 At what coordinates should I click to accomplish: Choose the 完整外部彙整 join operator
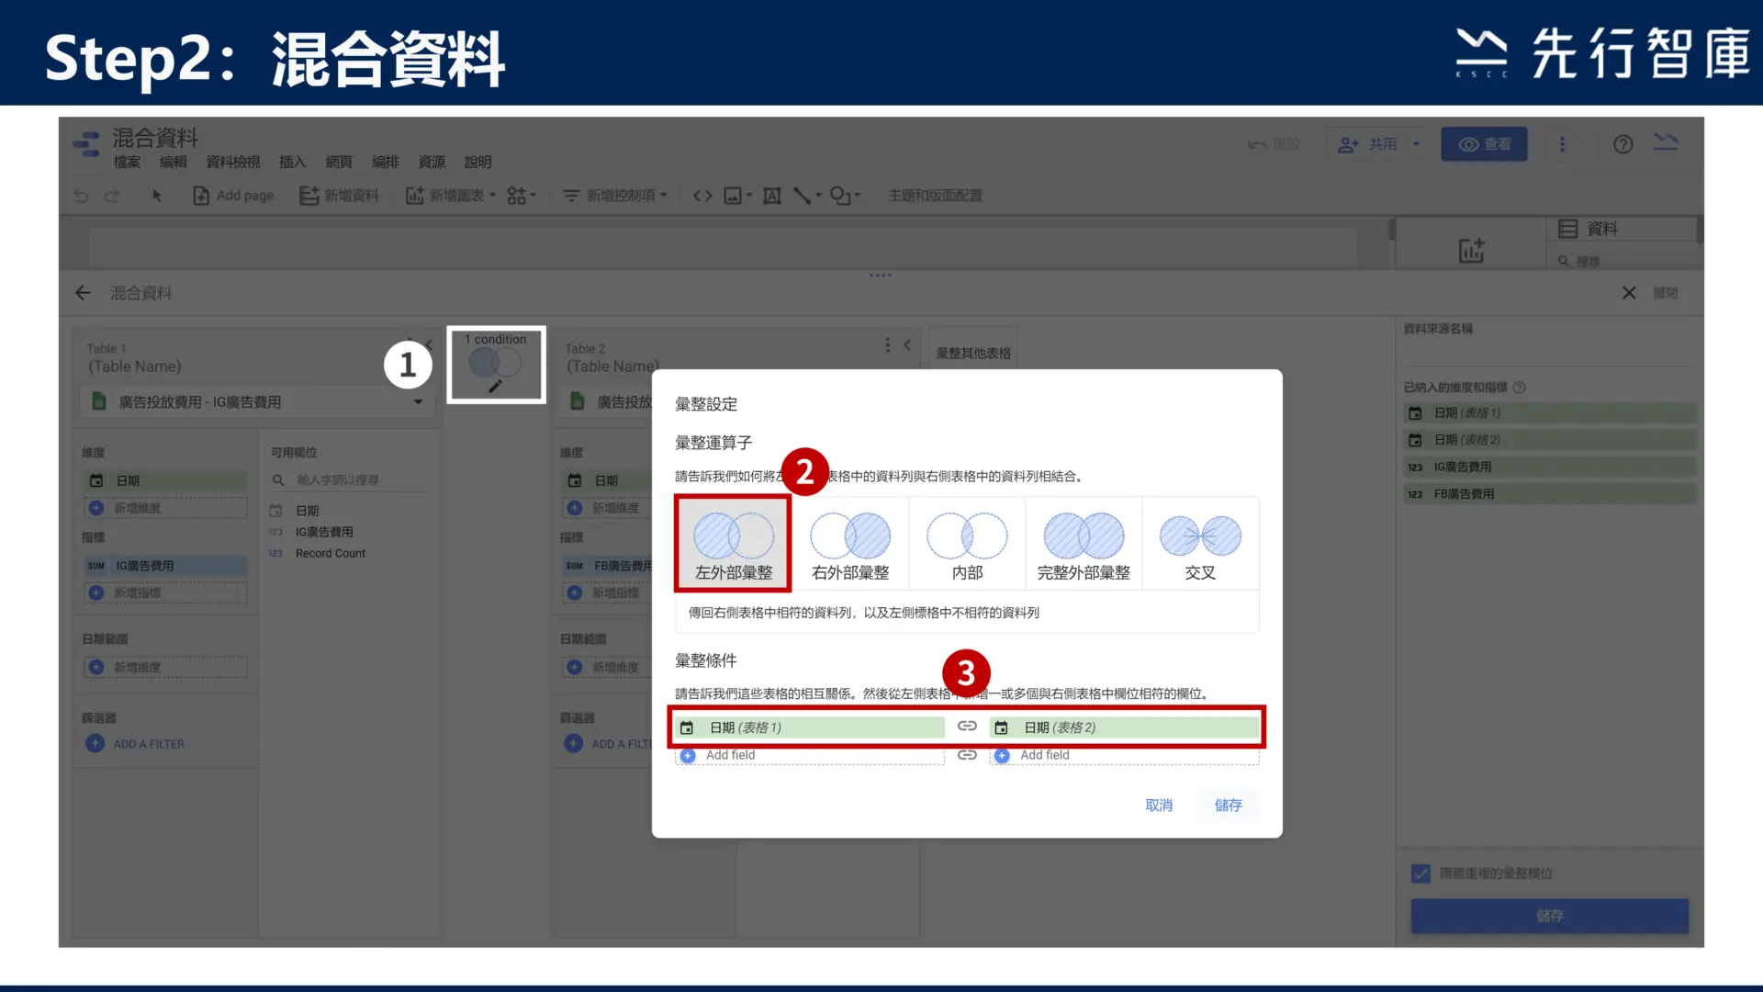[1084, 543]
